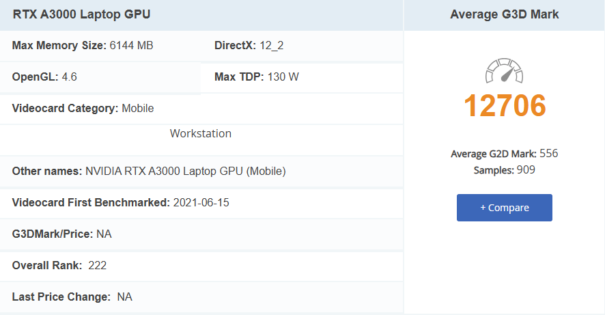Click the RTX A3000 Laptop GPU heading
The width and height of the screenshot is (605, 315).
point(82,14)
